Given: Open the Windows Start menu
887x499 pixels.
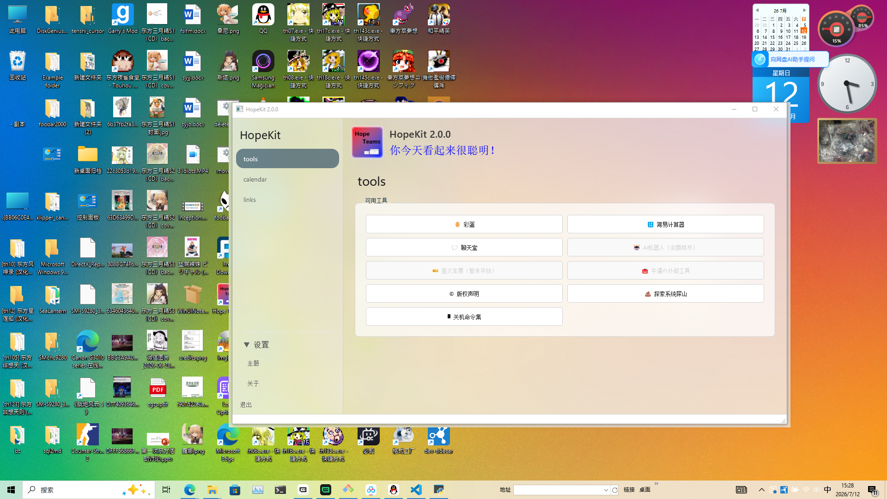Looking at the screenshot, I should pyautogui.click(x=11, y=490).
